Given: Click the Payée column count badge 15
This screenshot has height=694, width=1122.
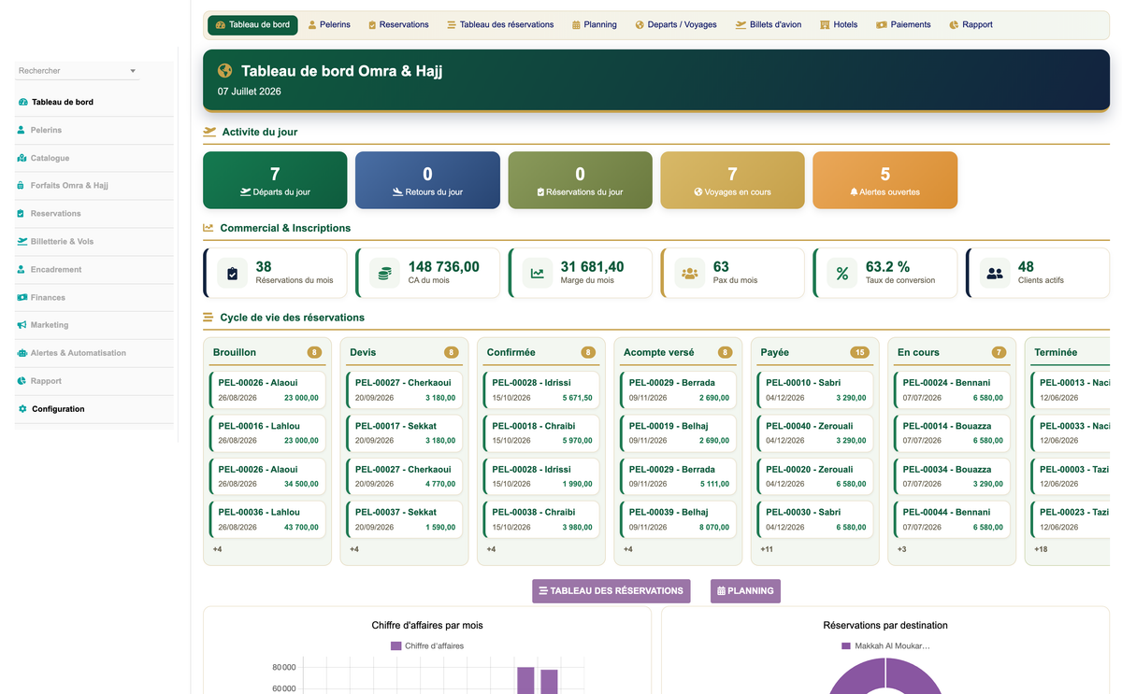Looking at the screenshot, I should 859,352.
